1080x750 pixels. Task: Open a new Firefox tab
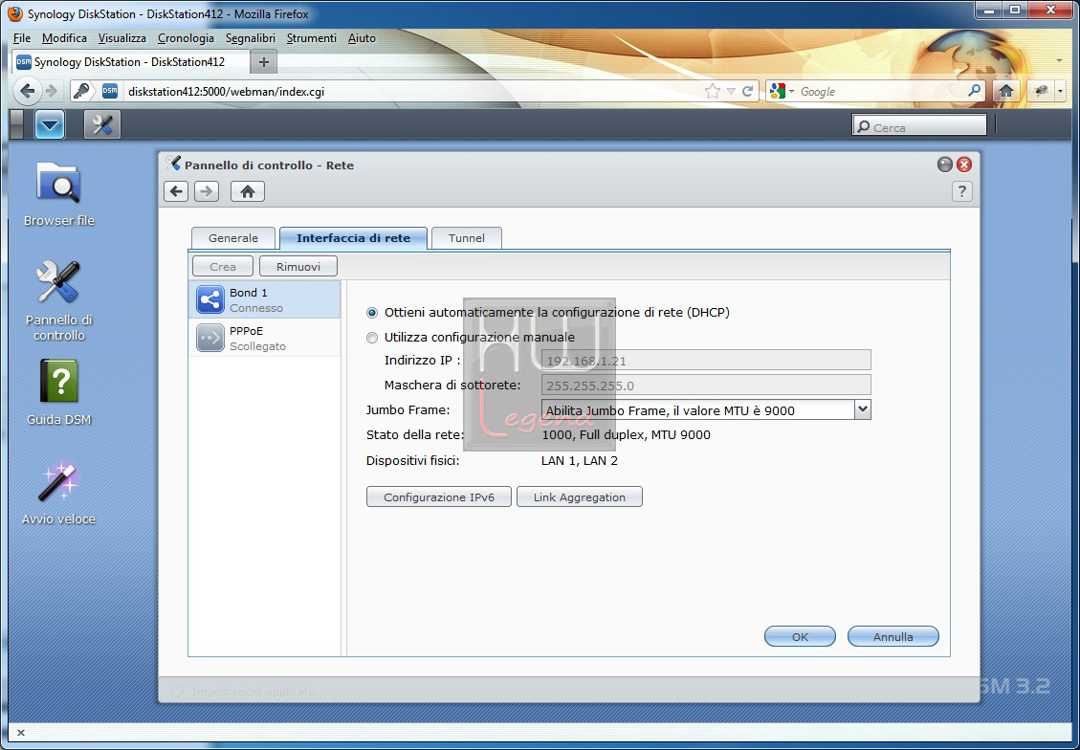(263, 62)
